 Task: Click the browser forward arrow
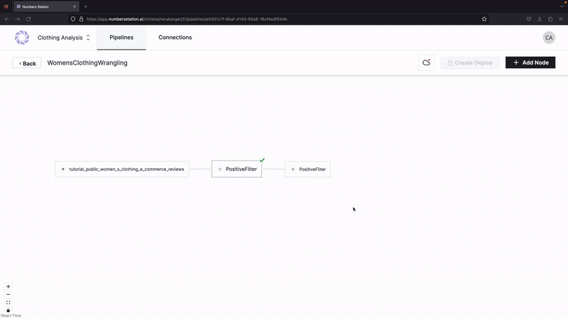pos(17,19)
